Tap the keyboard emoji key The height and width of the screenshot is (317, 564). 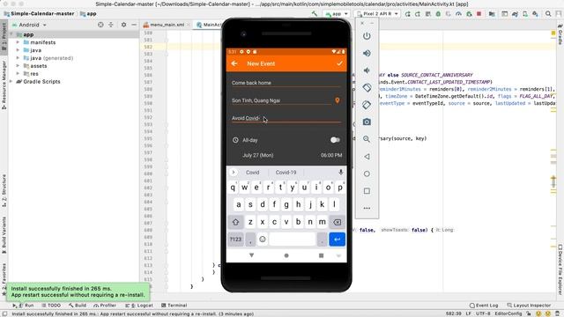tap(263, 239)
